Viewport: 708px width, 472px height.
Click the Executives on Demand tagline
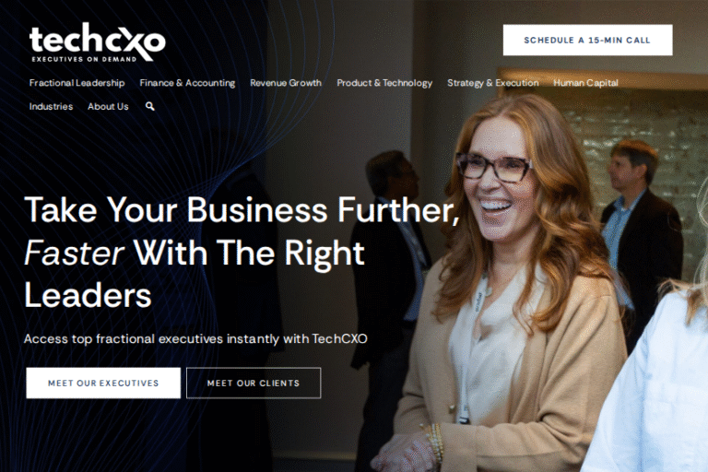(x=84, y=59)
